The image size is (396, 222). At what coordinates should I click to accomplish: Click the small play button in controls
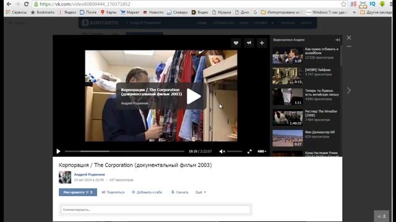(x=58, y=151)
